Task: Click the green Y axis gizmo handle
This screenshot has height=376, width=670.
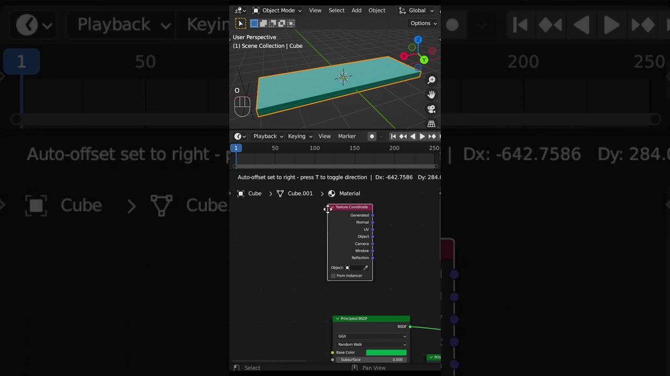Action: click(x=423, y=60)
